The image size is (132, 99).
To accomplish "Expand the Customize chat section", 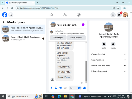I will [x=109, y=54].
